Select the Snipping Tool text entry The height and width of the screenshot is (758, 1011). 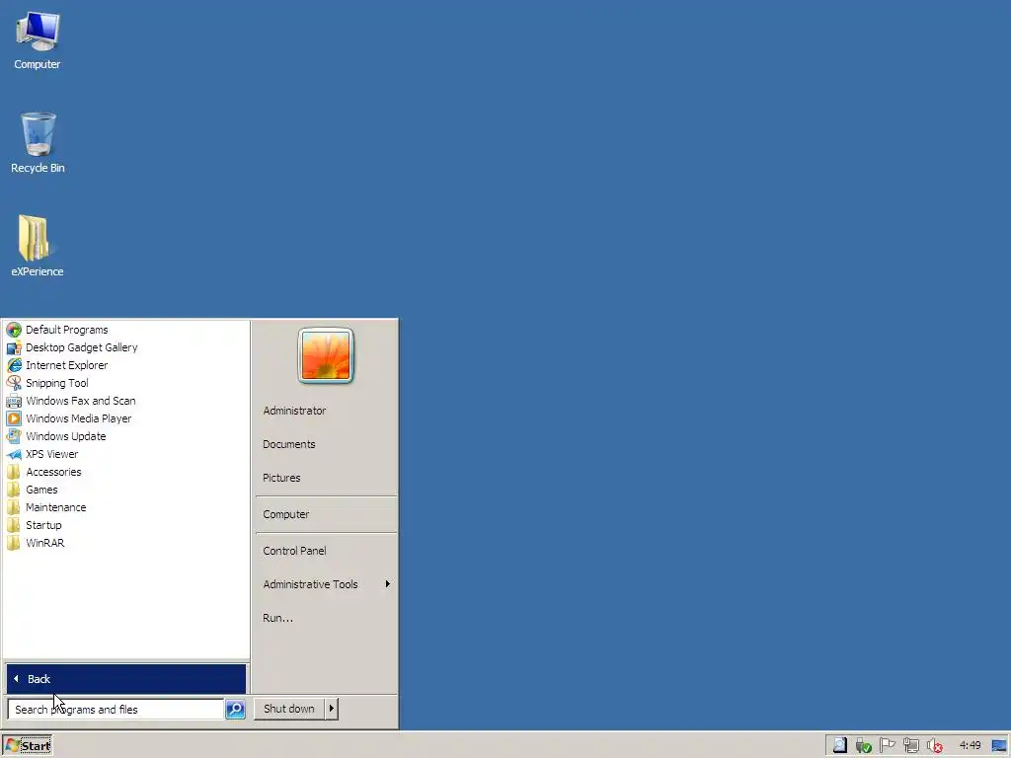tap(57, 384)
